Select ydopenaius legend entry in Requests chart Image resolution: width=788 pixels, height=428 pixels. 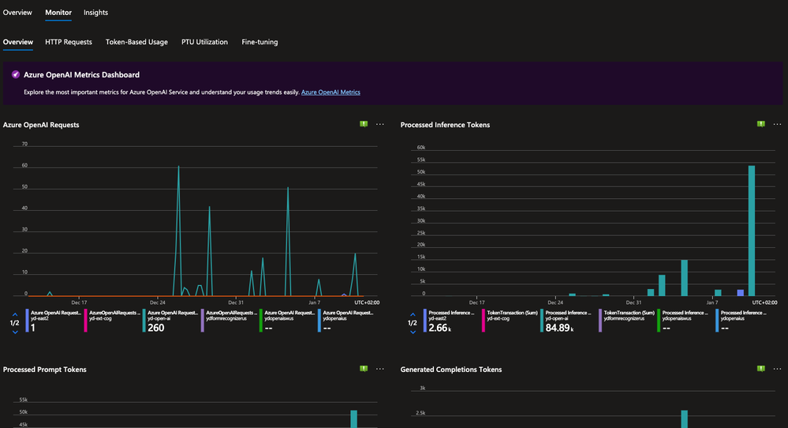point(347,321)
